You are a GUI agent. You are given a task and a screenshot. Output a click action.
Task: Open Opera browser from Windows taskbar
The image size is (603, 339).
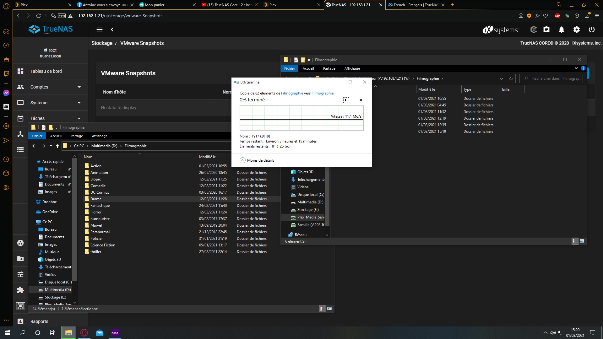coord(84,333)
